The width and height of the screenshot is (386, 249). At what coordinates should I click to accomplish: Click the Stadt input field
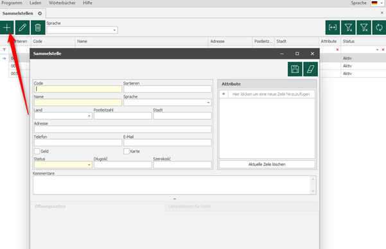pos(182,116)
